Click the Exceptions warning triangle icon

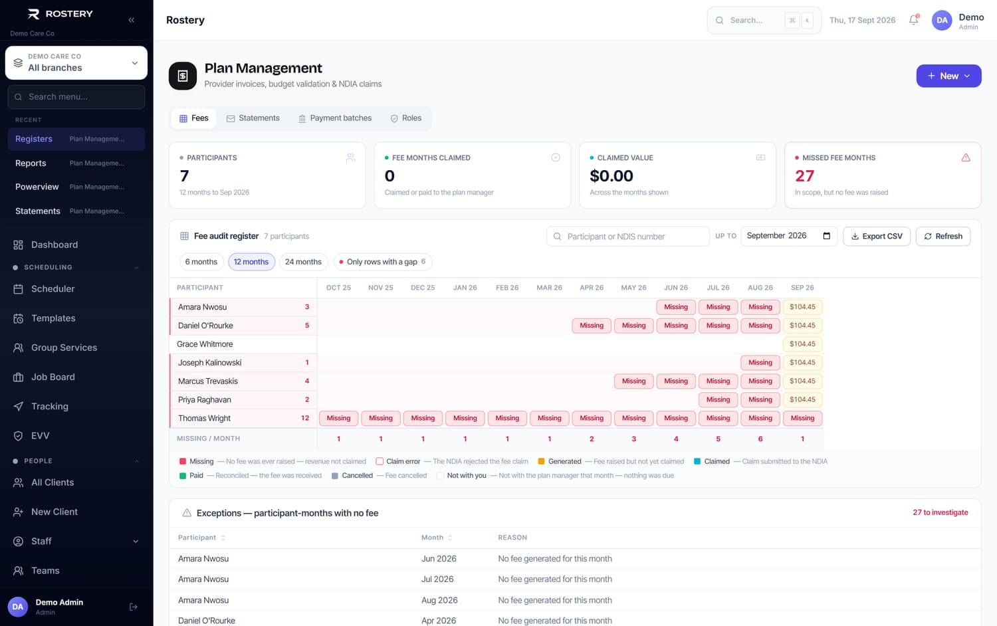tap(187, 513)
